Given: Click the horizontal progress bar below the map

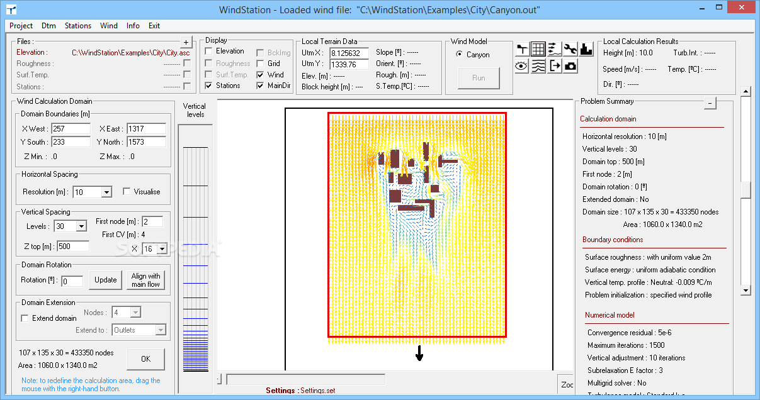Looking at the screenshot, I should coord(305,379).
